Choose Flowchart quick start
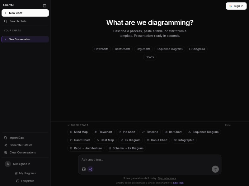The width and height of the screenshot is (249, 186). click(x=103, y=132)
